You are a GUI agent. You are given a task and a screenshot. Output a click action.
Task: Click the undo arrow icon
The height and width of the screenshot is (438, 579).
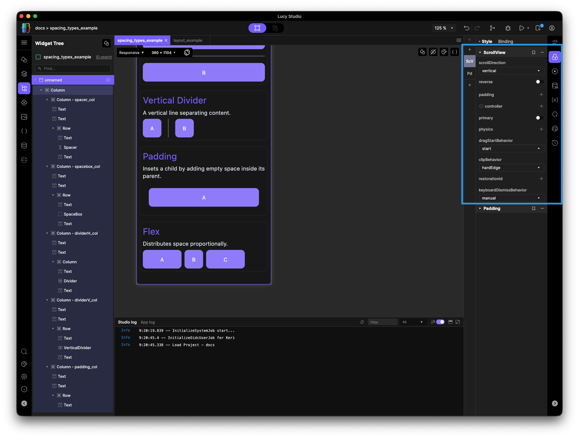(x=466, y=28)
